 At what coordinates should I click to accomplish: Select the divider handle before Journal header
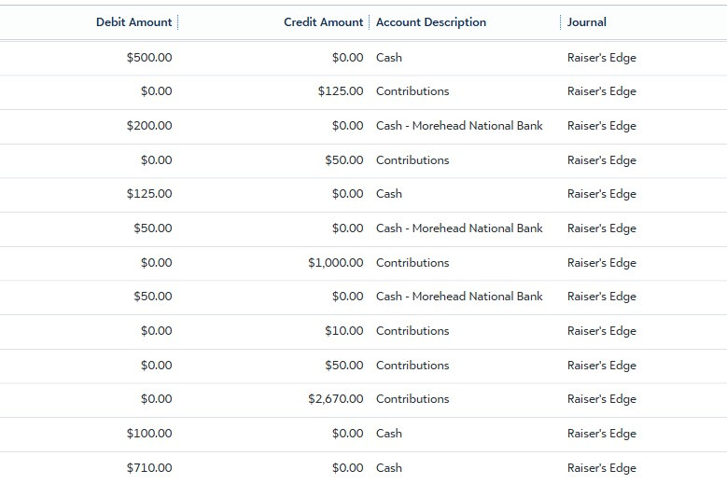(x=561, y=22)
